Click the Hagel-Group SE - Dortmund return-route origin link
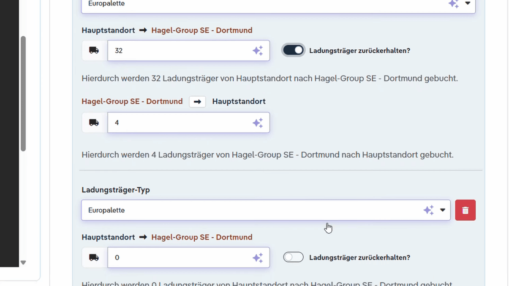Image resolution: width=509 pixels, height=286 pixels. (132, 102)
